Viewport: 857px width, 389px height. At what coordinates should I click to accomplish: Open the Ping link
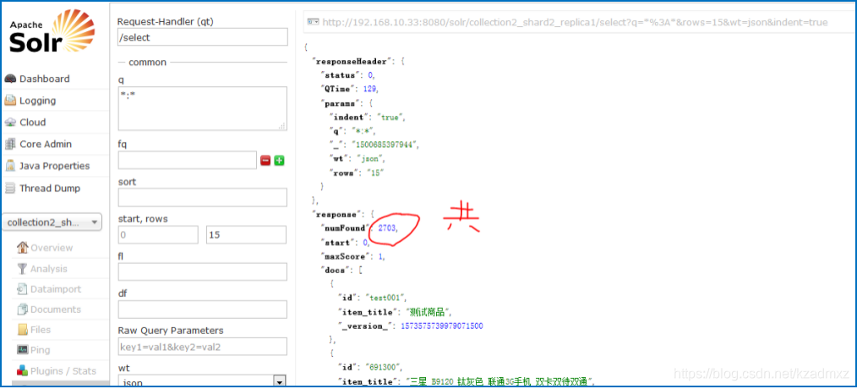tap(41, 350)
